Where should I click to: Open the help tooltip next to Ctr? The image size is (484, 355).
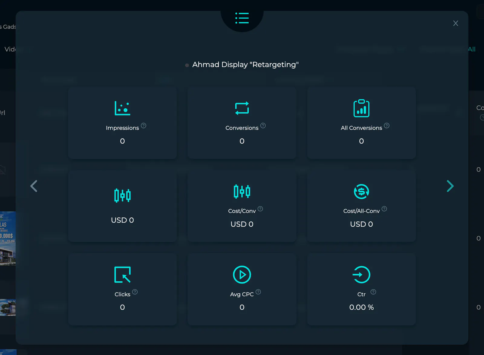coord(373,292)
